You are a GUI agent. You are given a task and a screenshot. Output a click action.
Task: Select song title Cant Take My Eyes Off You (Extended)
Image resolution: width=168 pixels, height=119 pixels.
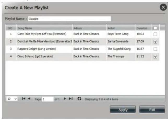pos(42,34)
